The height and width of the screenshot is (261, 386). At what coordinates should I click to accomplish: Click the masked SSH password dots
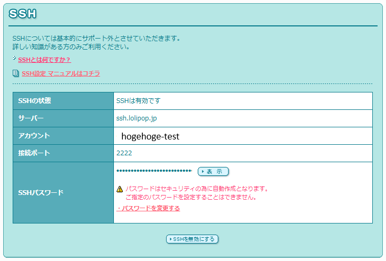point(154,171)
